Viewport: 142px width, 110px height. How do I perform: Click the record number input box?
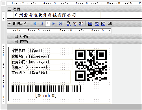(x=47, y=24)
